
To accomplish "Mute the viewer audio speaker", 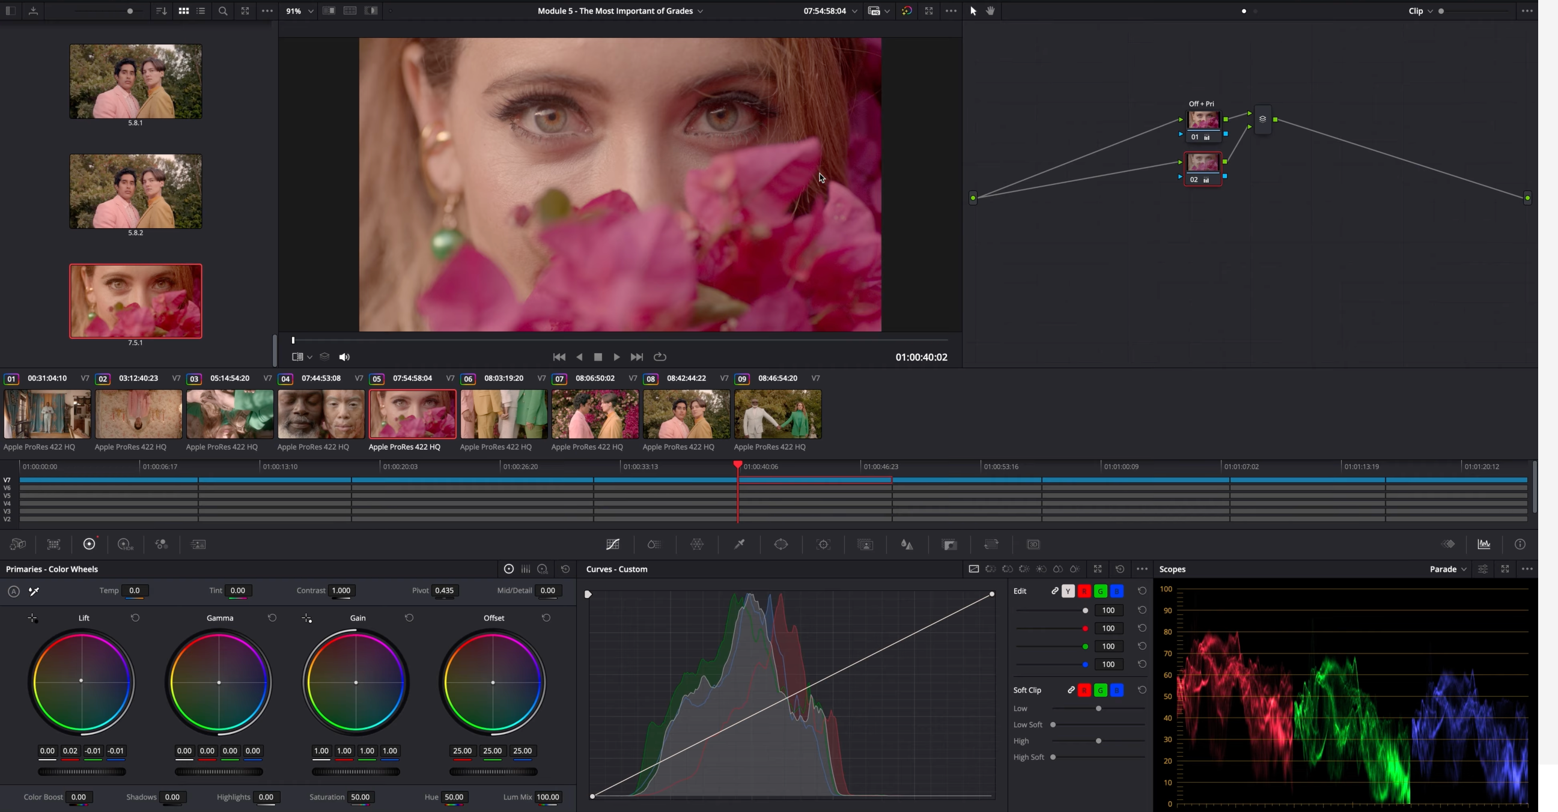I will pyautogui.click(x=344, y=357).
